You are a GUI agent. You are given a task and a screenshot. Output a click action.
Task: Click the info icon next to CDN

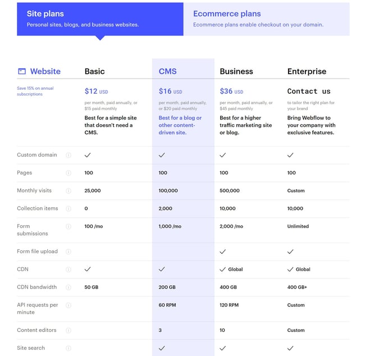(69, 270)
